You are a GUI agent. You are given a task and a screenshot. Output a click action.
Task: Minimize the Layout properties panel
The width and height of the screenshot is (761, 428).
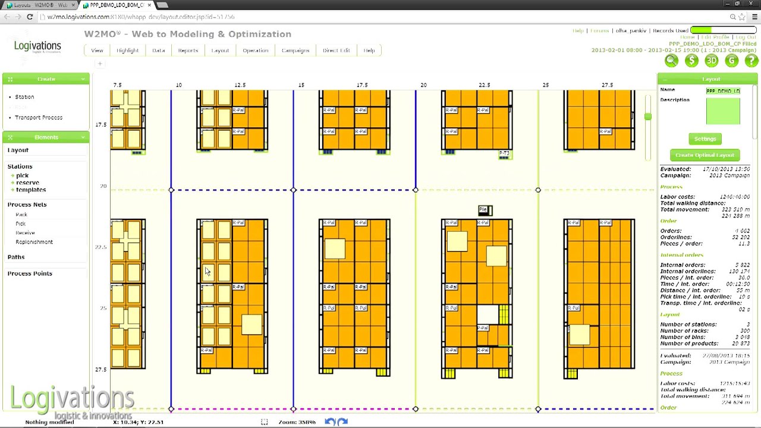coord(664,79)
